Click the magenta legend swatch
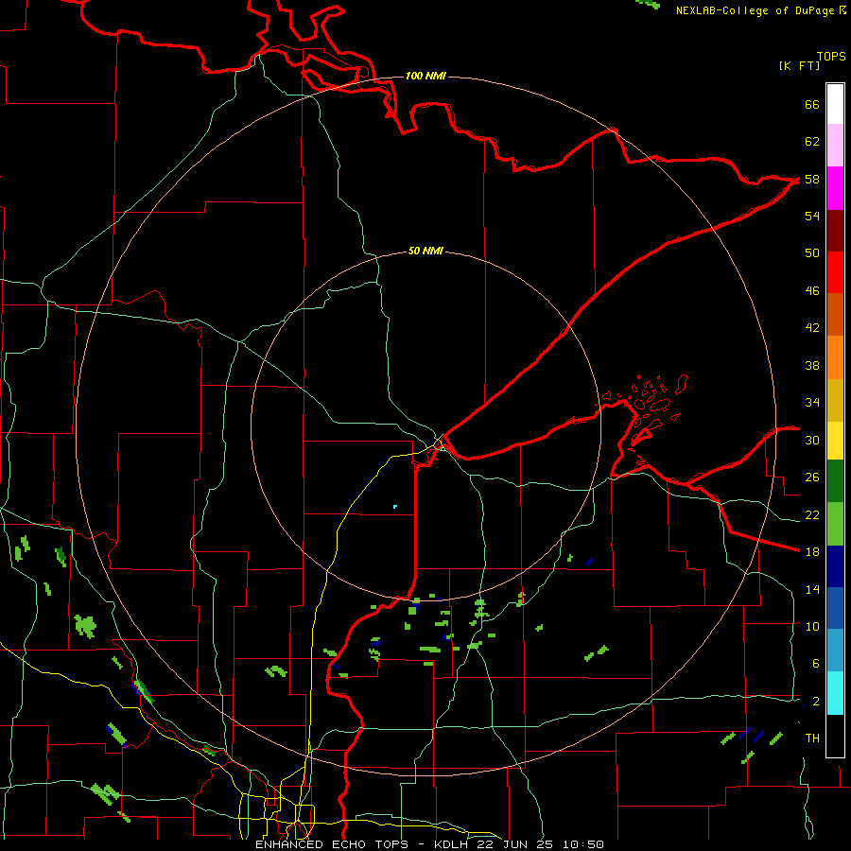This screenshot has height=851, width=851. pos(835,188)
